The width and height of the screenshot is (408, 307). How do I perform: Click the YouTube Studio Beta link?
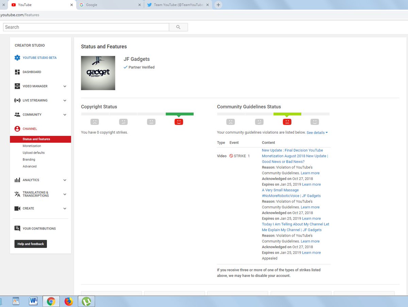click(x=39, y=58)
